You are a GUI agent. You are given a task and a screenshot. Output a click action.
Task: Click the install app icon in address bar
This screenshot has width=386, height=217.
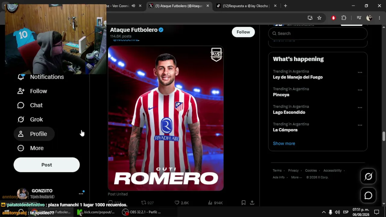pyautogui.click(x=310, y=18)
